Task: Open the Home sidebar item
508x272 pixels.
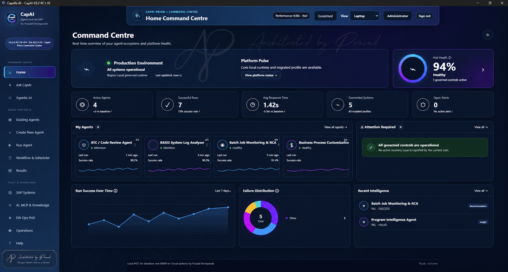Action: (x=29, y=72)
